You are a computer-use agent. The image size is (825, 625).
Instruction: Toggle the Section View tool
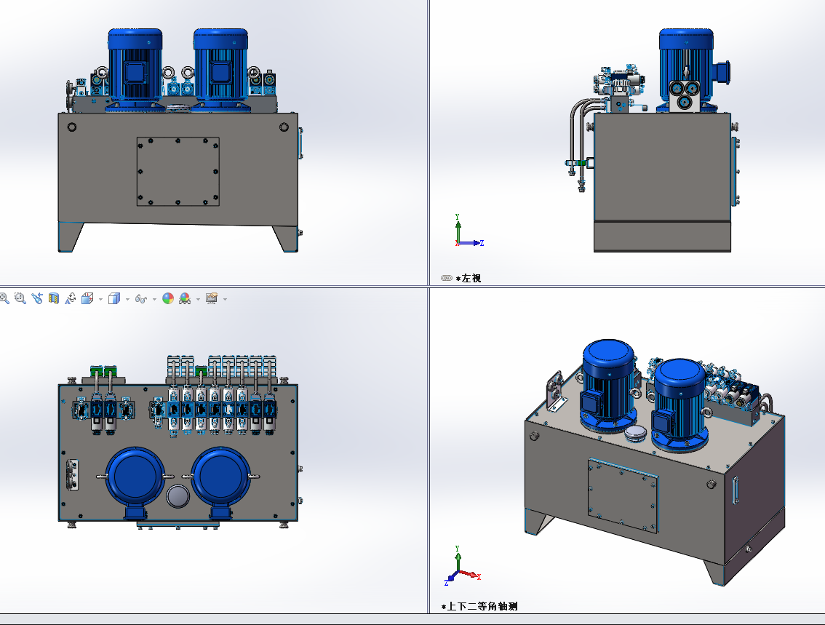(x=54, y=299)
